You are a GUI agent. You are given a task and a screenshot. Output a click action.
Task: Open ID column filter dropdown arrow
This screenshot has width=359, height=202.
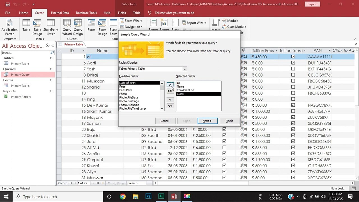(x=84, y=50)
